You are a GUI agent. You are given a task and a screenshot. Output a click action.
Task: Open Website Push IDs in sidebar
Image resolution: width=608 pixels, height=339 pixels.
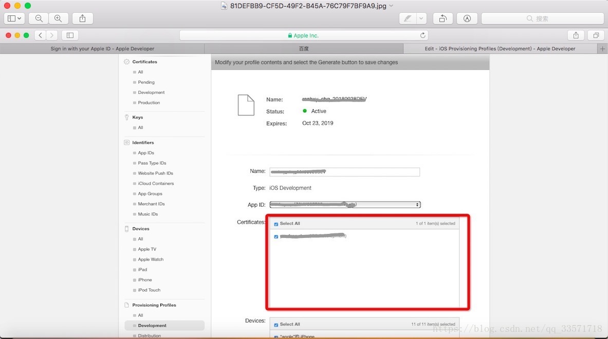[x=156, y=173]
